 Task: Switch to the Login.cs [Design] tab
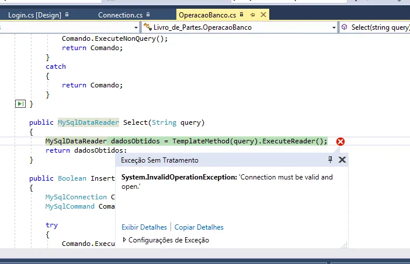click(34, 15)
